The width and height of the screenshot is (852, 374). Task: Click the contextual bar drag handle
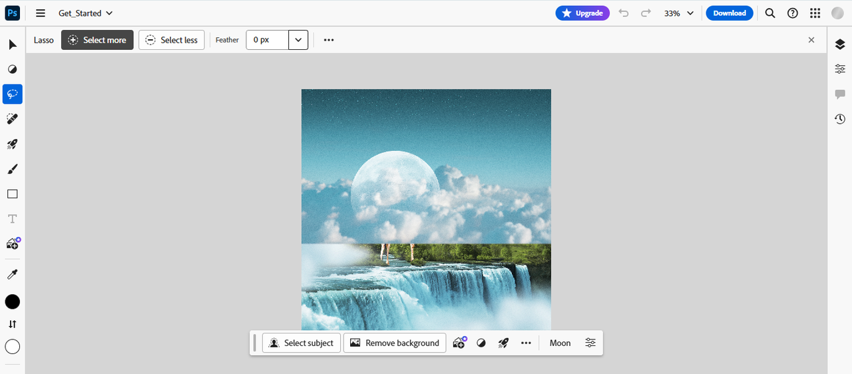point(254,343)
